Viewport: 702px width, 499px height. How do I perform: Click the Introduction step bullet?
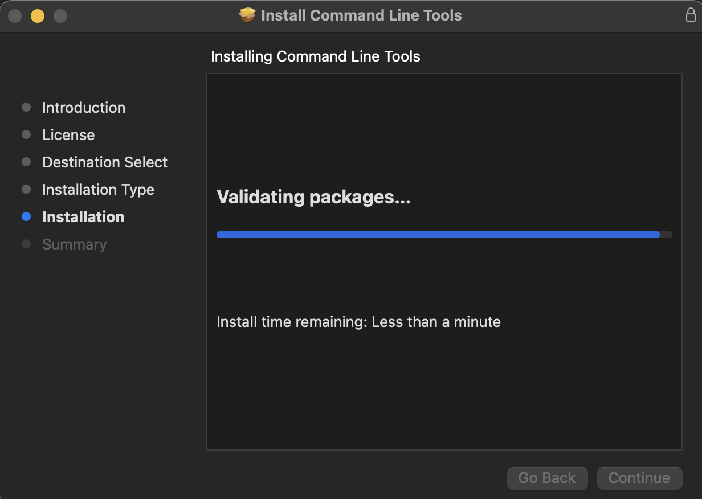(x=26, y=107)
